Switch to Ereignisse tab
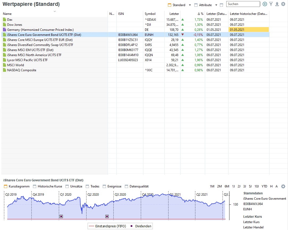The image size is (288, 230). tap(112, 186)
